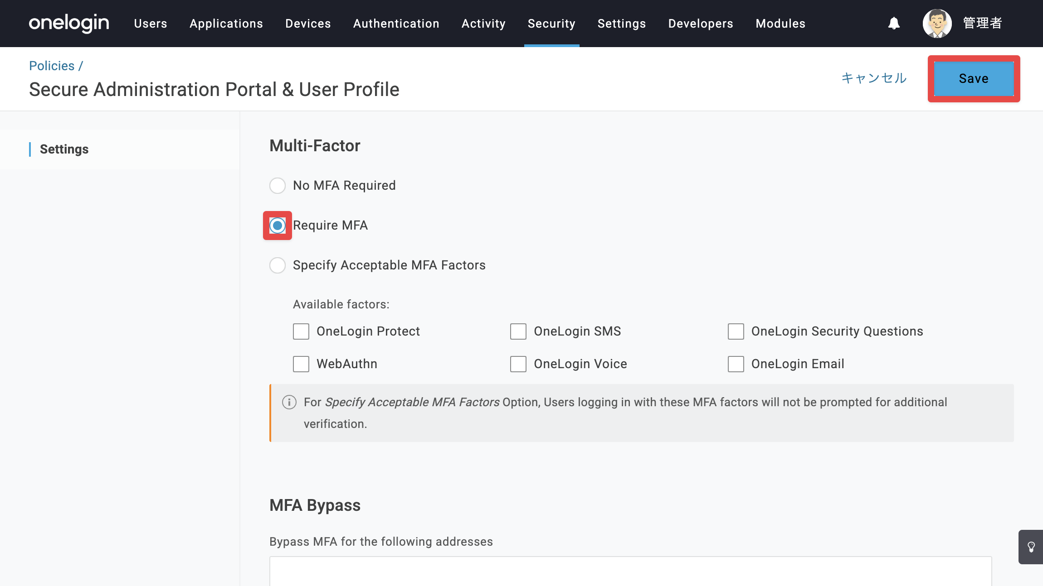Enable OneLogin Security Questions factor
Image resolution: width=1043 pixels, height=586 pixels.
coord(736,331)
